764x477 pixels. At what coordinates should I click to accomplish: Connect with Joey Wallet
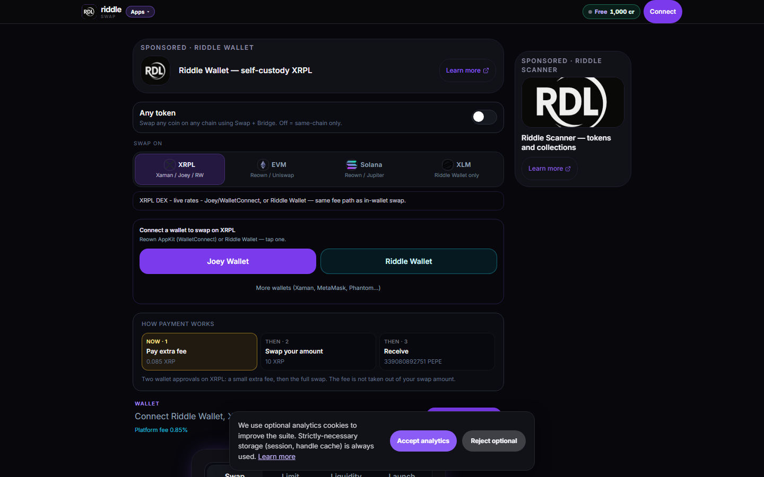click(x=228, y=261)
